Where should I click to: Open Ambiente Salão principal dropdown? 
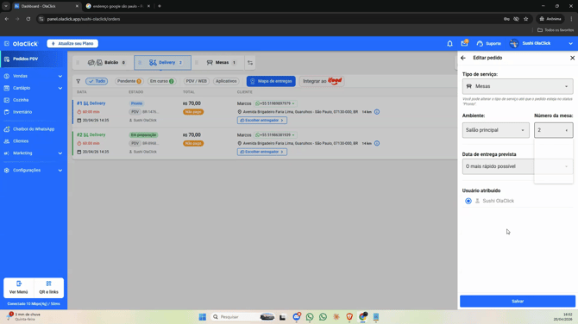(496, 130)
